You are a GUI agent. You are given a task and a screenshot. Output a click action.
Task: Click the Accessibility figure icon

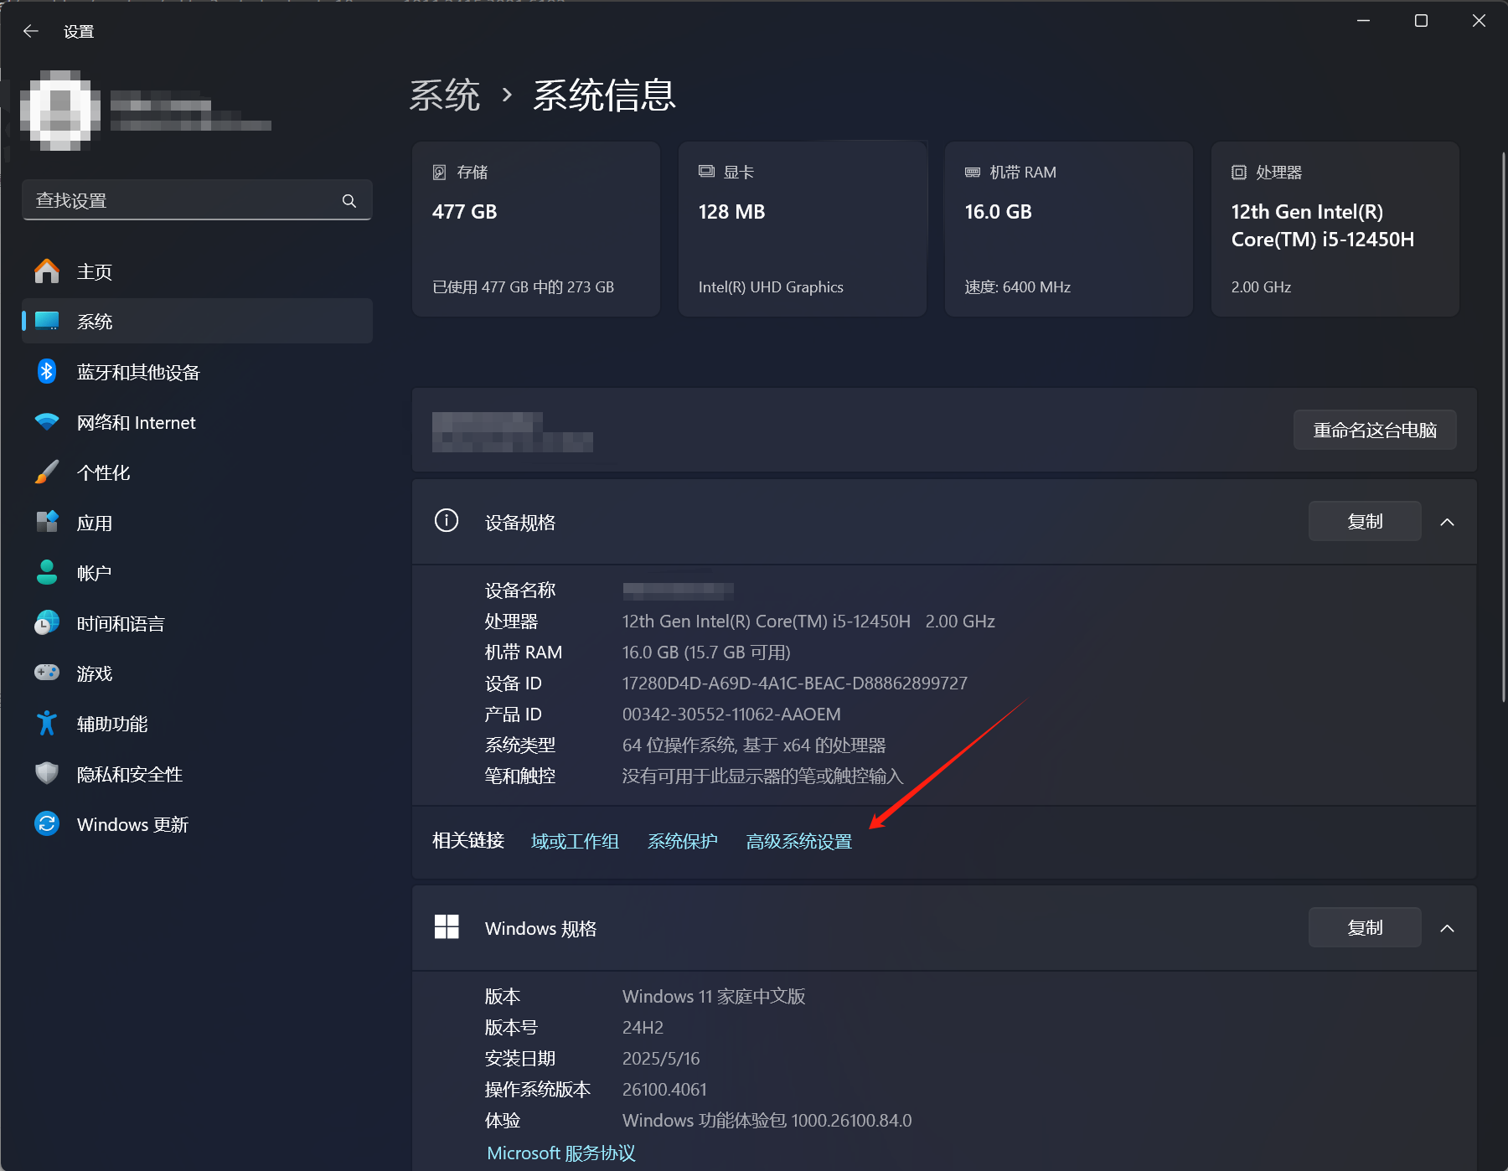point(47,723)
